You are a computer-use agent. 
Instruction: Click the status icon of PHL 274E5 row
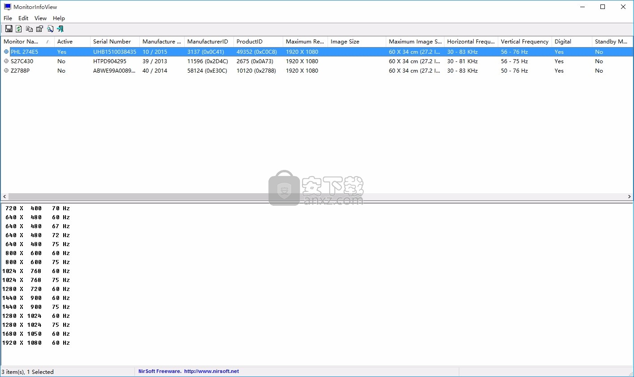pyautogui.click(x=6, y=52)
